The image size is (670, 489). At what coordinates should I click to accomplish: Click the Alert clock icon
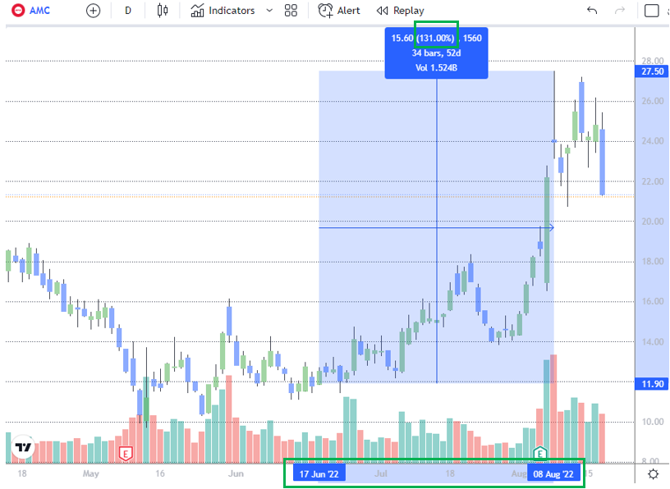pos(325,11)
